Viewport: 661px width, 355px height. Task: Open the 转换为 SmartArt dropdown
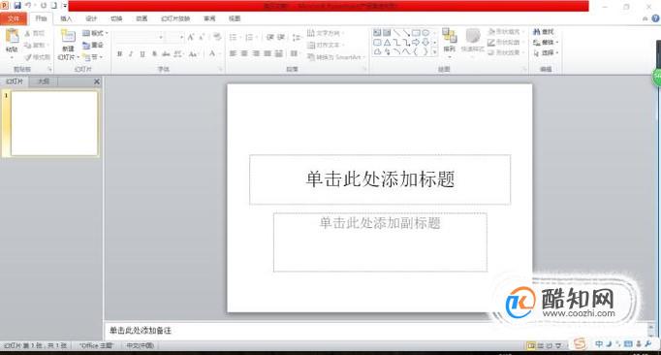pyautogui.click(x=336, y=56)
